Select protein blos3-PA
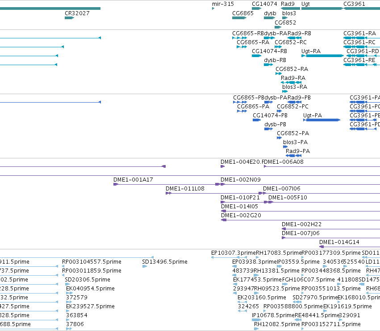 285,147
